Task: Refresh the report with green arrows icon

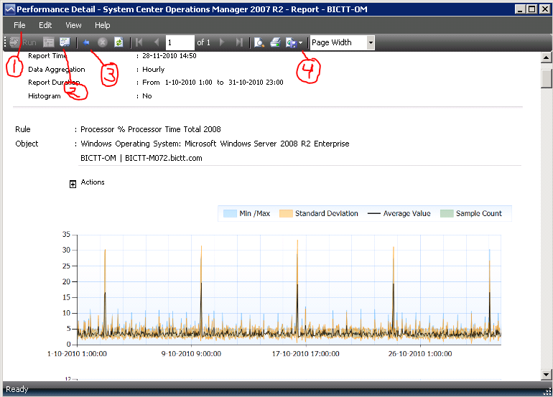Action: pyautogui.click(x=118, y=42)
